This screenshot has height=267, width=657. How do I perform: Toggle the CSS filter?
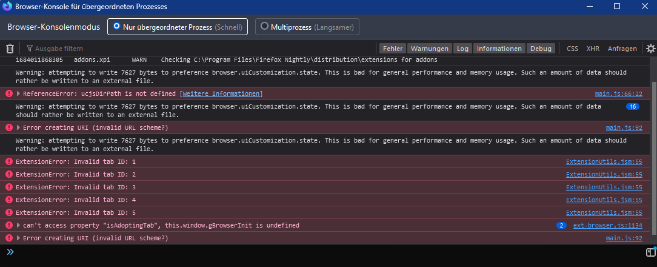(x=572, y=49)
